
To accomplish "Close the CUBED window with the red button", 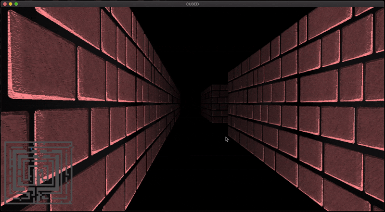I will (x=4, y=3).
